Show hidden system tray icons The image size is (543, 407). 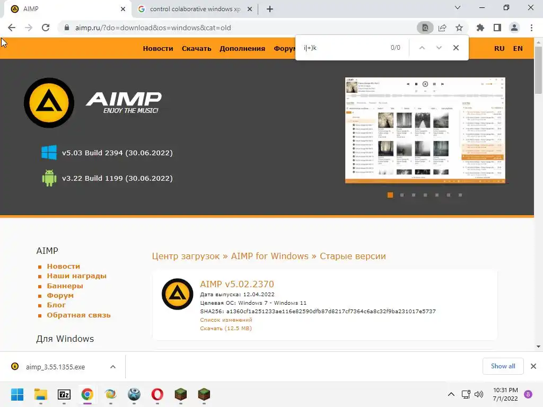(x=451, y=394)
